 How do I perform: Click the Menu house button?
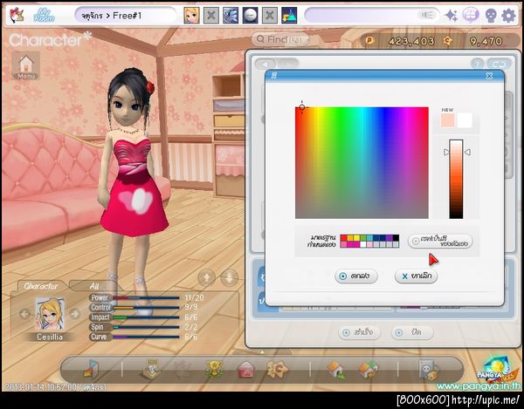(26, 66)
